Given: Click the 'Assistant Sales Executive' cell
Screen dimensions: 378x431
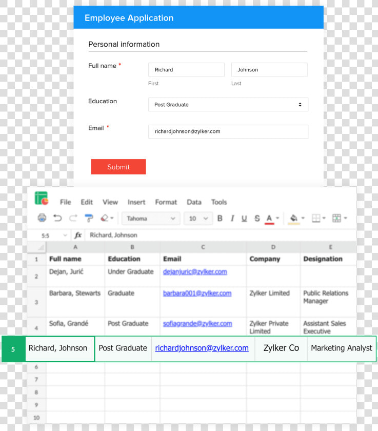Looking at the screenshot, I should pyautogui.click(x=328, y=326).
